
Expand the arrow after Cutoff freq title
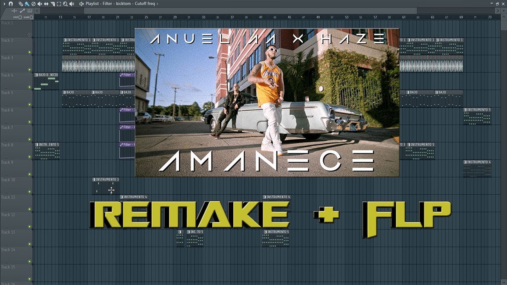158,4
